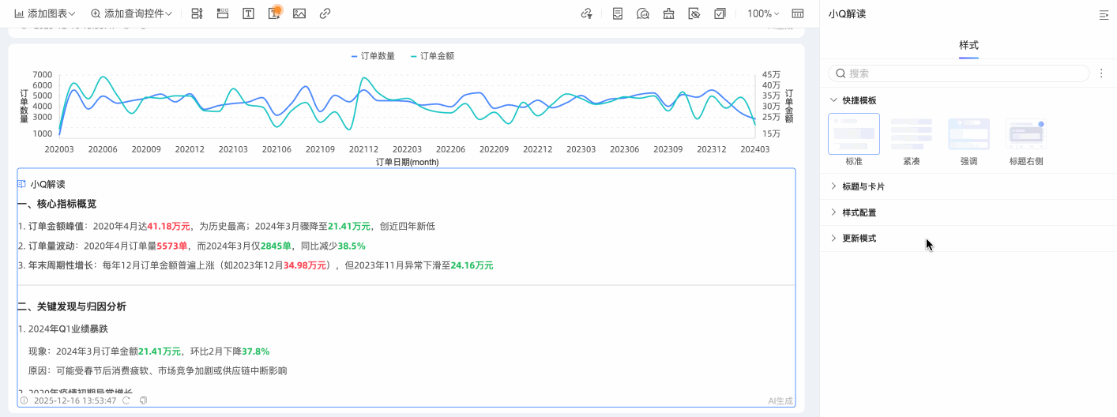The image size is (1117, 417).
Task: Click the 202003 x-axis label
Action: pos(59,149)
